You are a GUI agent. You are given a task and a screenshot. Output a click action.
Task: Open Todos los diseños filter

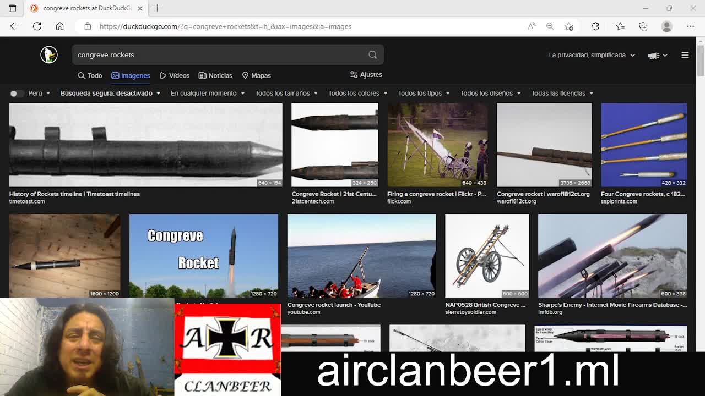pos(491,94)
